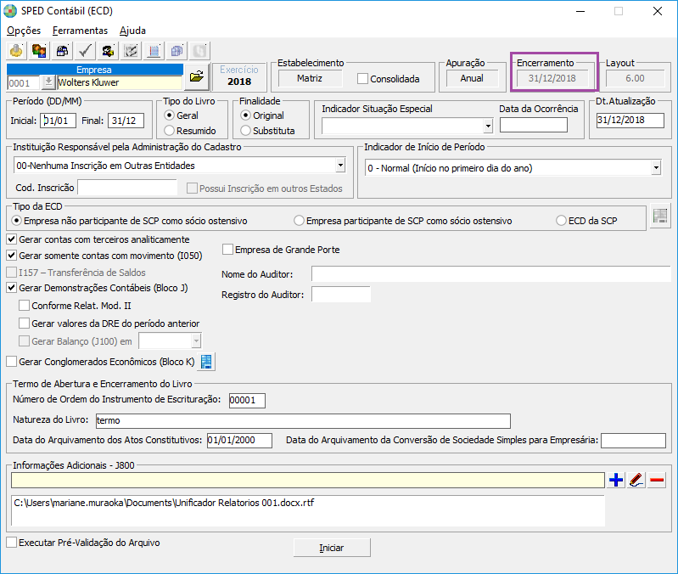
Task: Click Data do Arquivamento dos Atos Constitutivos field
Action: click(x=239, y=441)
